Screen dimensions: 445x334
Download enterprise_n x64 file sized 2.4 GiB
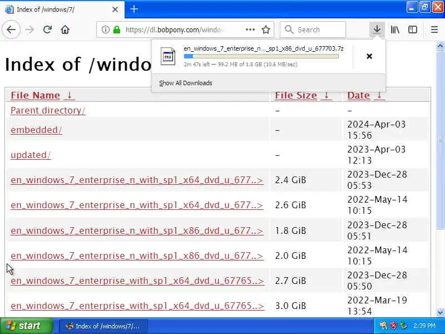click(x=137, y=180)
